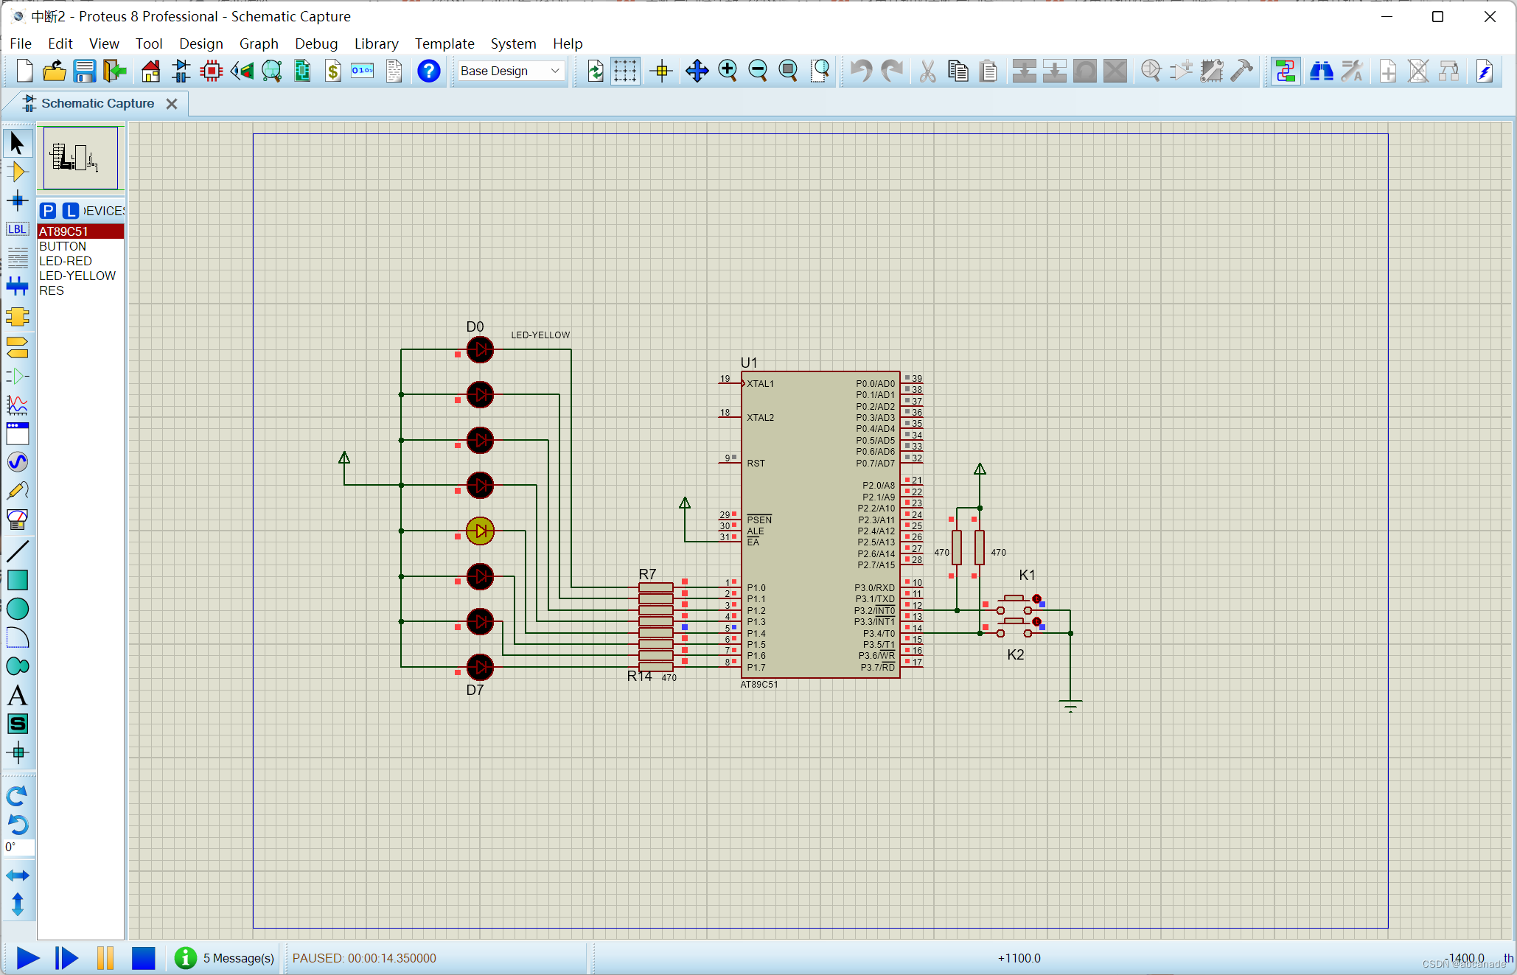The height and width of the screenshot is (975, 1517).
Task: Open the Base Design variant dropdown
Action: coord(510,71)
